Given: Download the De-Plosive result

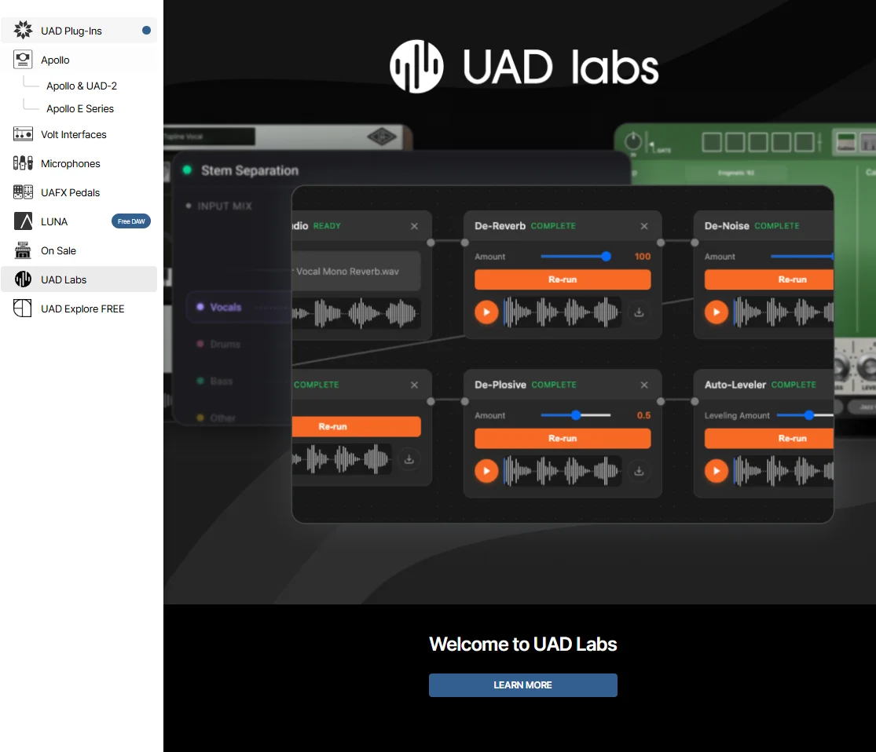Looking at the screenshot, I should [639, 471].
